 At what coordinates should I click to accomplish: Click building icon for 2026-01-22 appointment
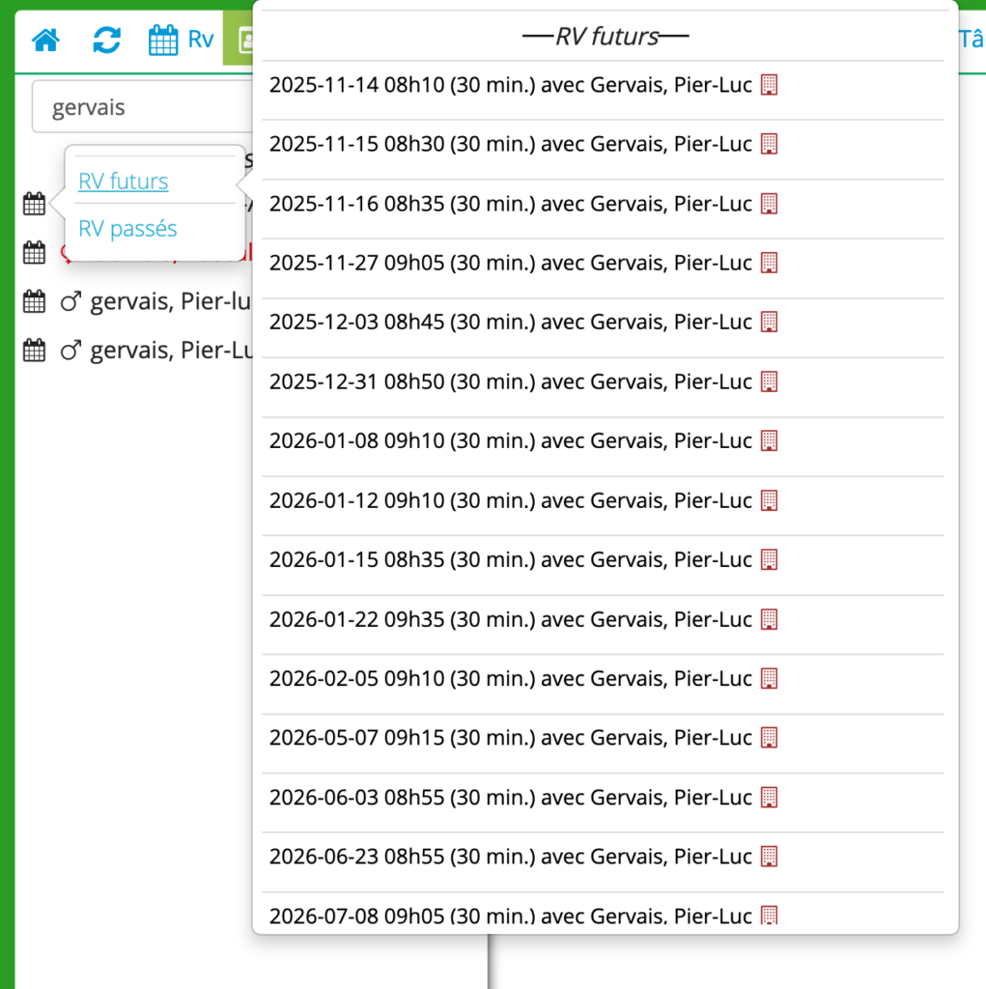tap(769, 618)
